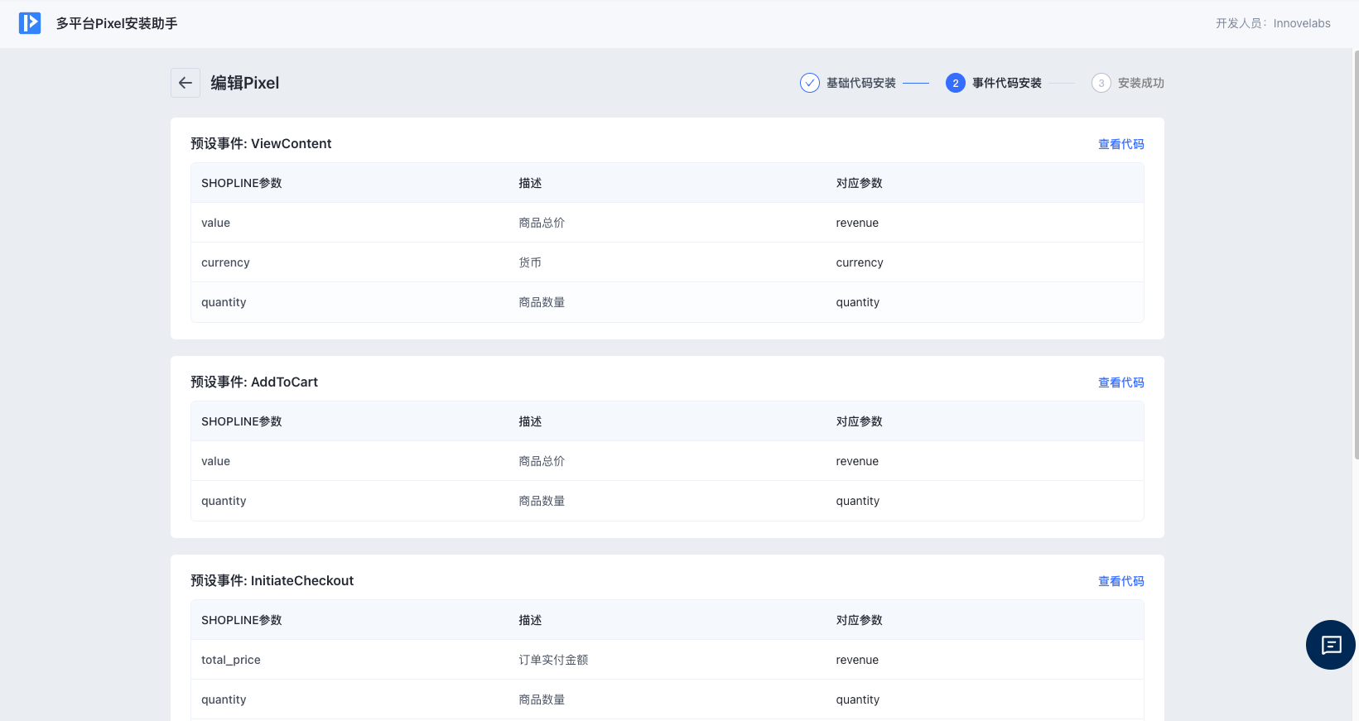The image size is (1359, 721).
Task: Click SHOPLINE参数 header in ViewContent table
Action: click(242, 183)
